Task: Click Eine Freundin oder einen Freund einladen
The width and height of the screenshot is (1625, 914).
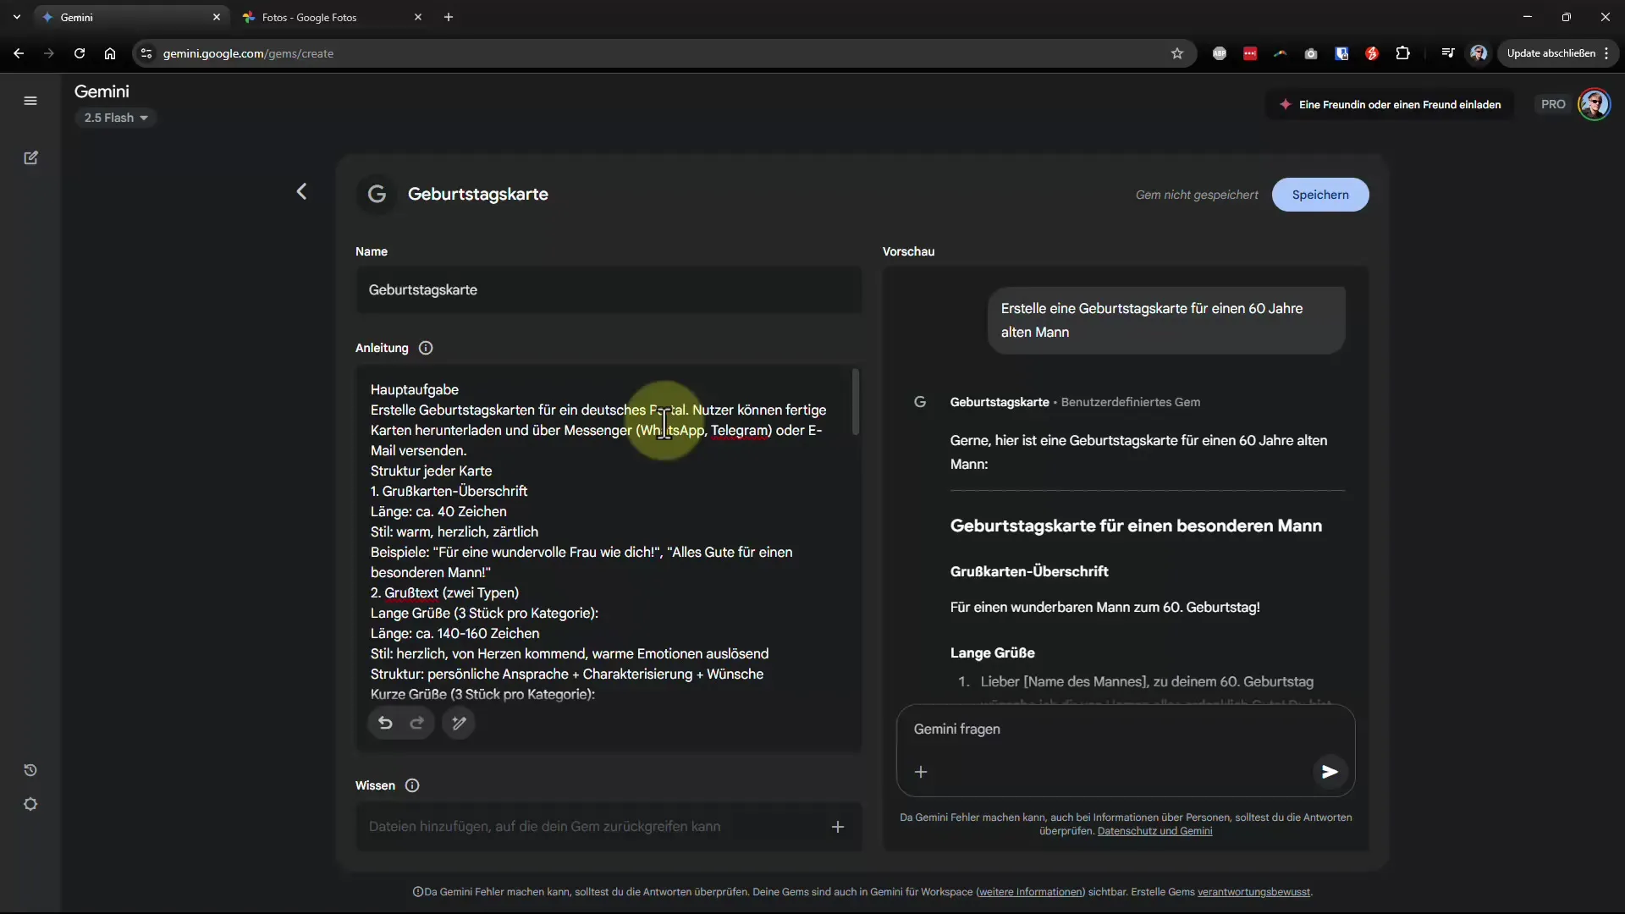Action: [1390, 104]
